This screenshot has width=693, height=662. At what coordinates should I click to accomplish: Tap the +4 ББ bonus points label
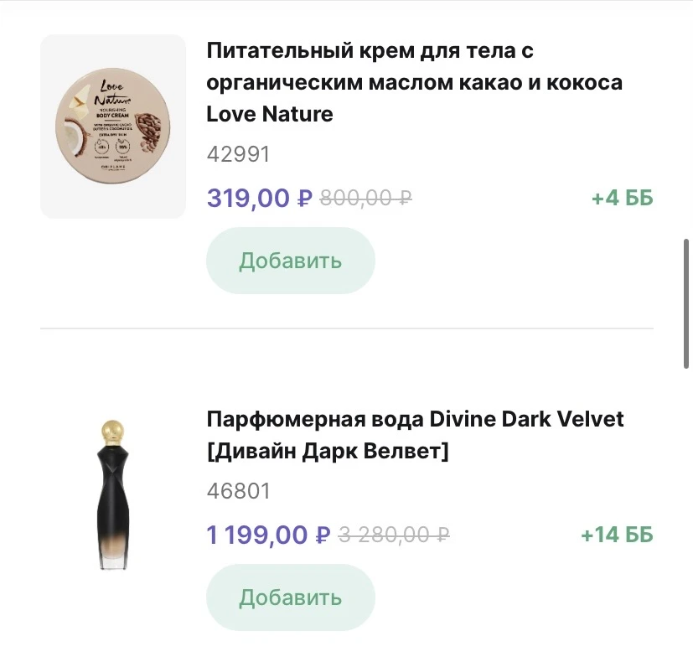click(622, 199)
